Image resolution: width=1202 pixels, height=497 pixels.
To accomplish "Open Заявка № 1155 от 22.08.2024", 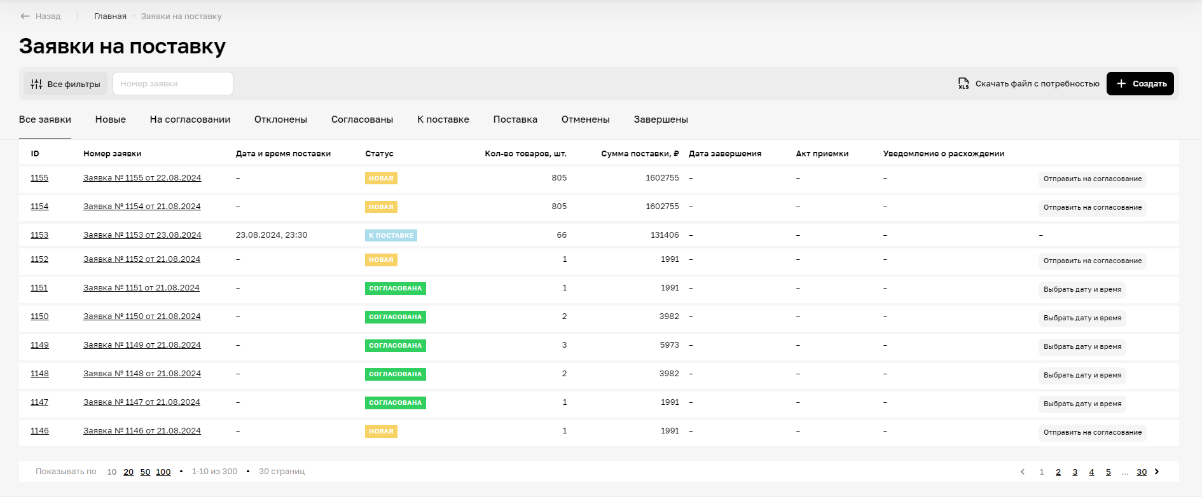I will click(x=142, y=178).
